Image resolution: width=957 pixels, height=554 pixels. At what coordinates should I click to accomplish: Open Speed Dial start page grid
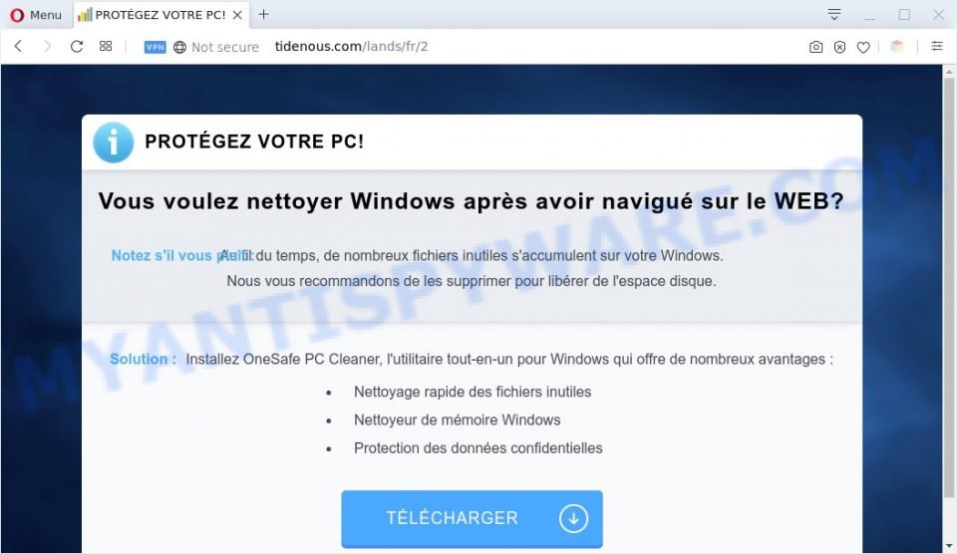pos(106,47)
